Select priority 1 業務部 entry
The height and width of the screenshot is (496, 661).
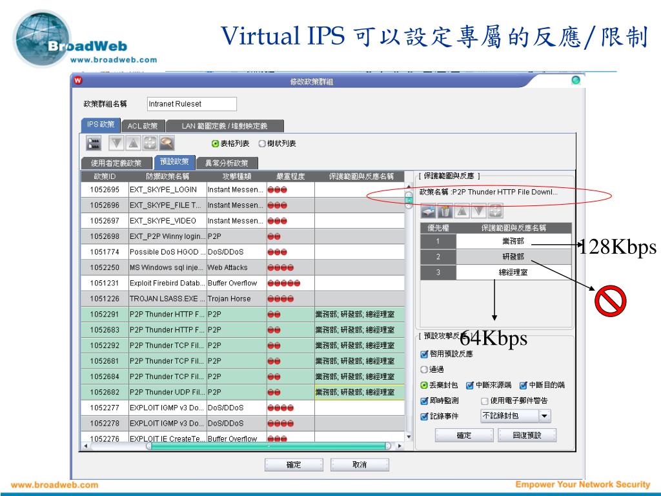[x=496, y=242]
